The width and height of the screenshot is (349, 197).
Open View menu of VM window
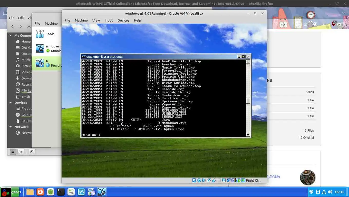coord(96,20)
